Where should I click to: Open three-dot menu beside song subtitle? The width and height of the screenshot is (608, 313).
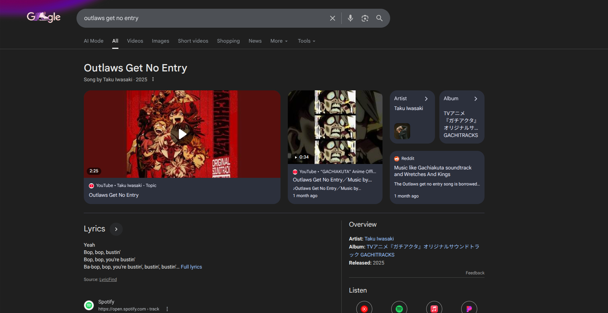153,79
